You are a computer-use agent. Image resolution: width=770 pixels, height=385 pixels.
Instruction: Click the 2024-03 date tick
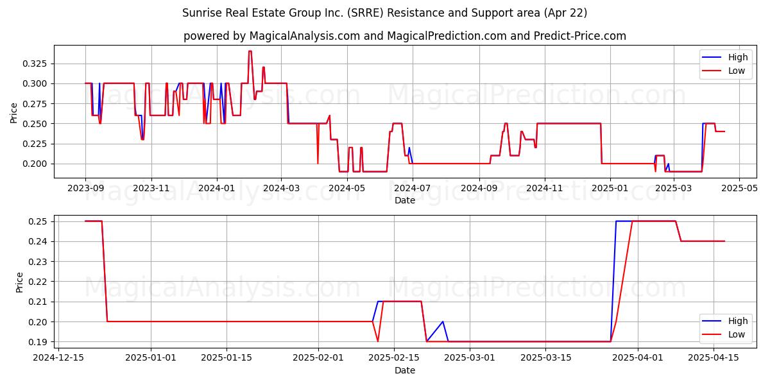point(280,189)
